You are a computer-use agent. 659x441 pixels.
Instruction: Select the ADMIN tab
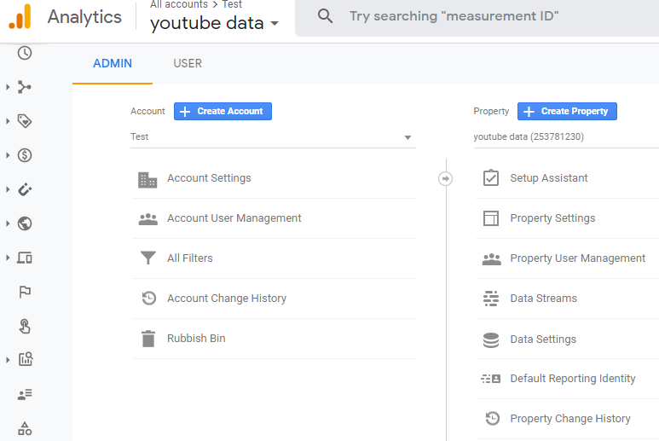(113, 63)
